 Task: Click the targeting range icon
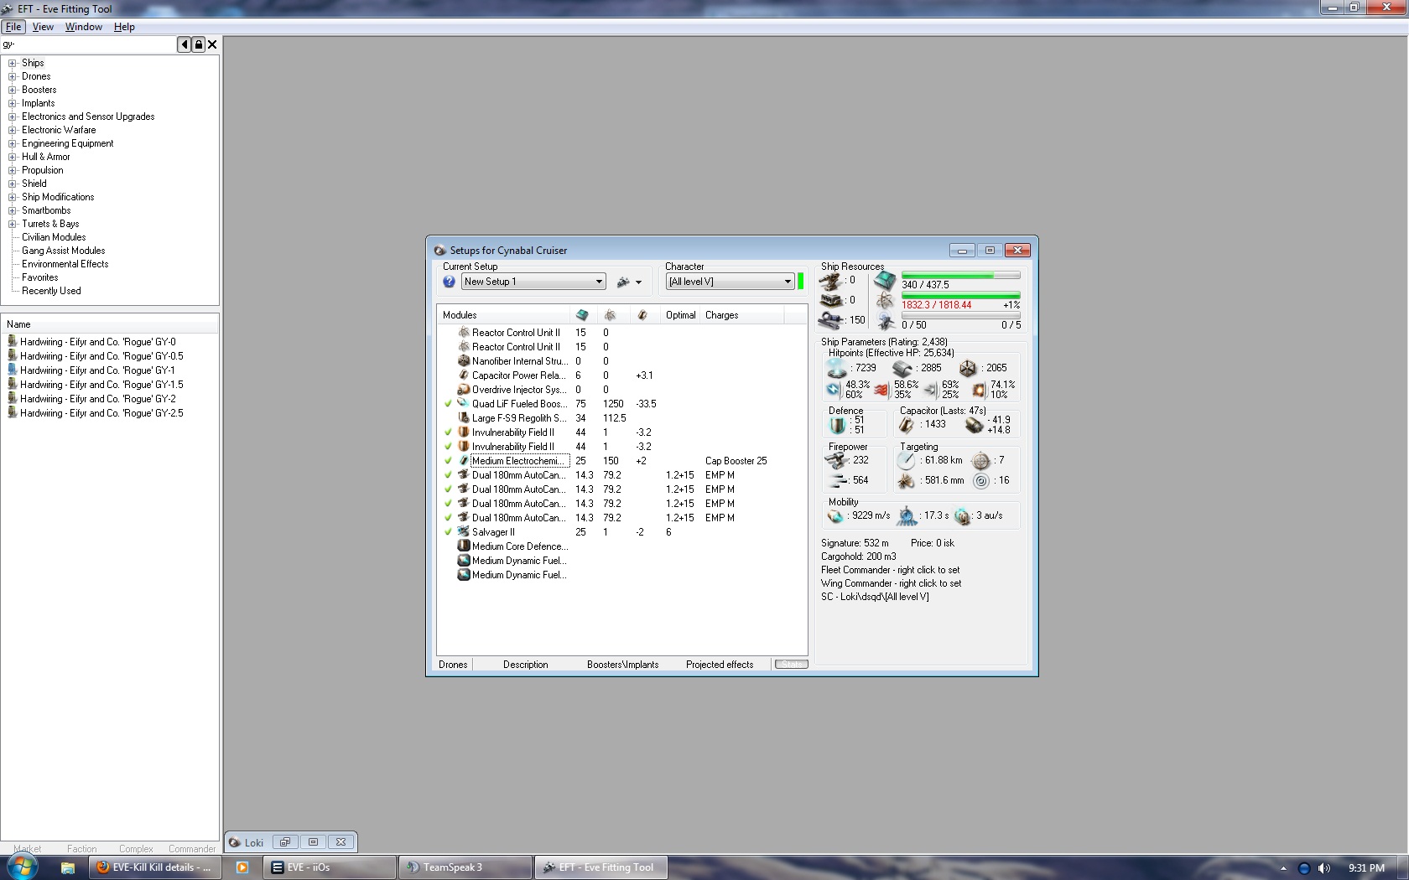[906, 461]
